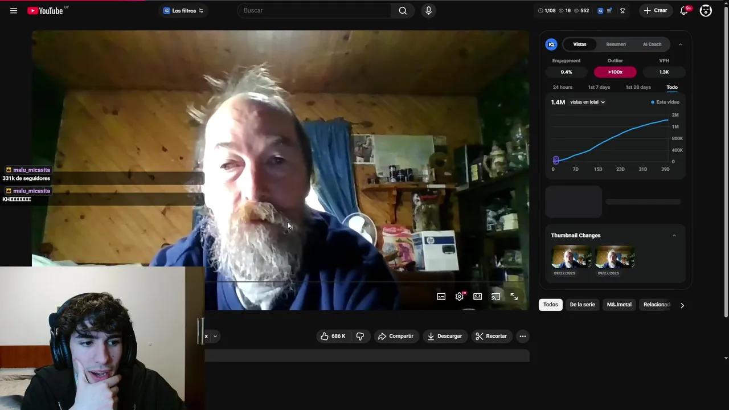Click the Compartir share button
Viewport: 729px width, 410px height.
pyautogui.click(x=396, y=336)
